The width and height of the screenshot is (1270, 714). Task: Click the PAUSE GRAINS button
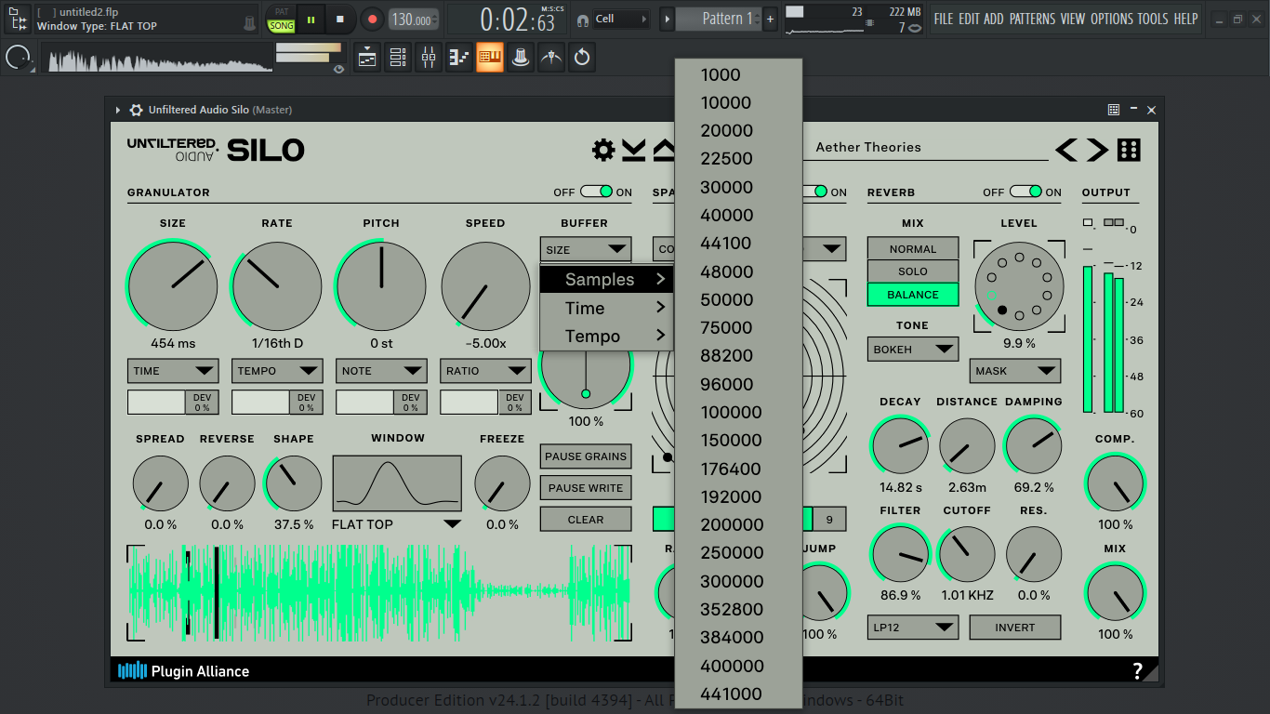[586, 456]
